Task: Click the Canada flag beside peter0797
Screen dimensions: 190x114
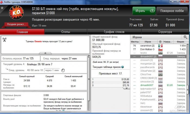Action: [160, 93]
